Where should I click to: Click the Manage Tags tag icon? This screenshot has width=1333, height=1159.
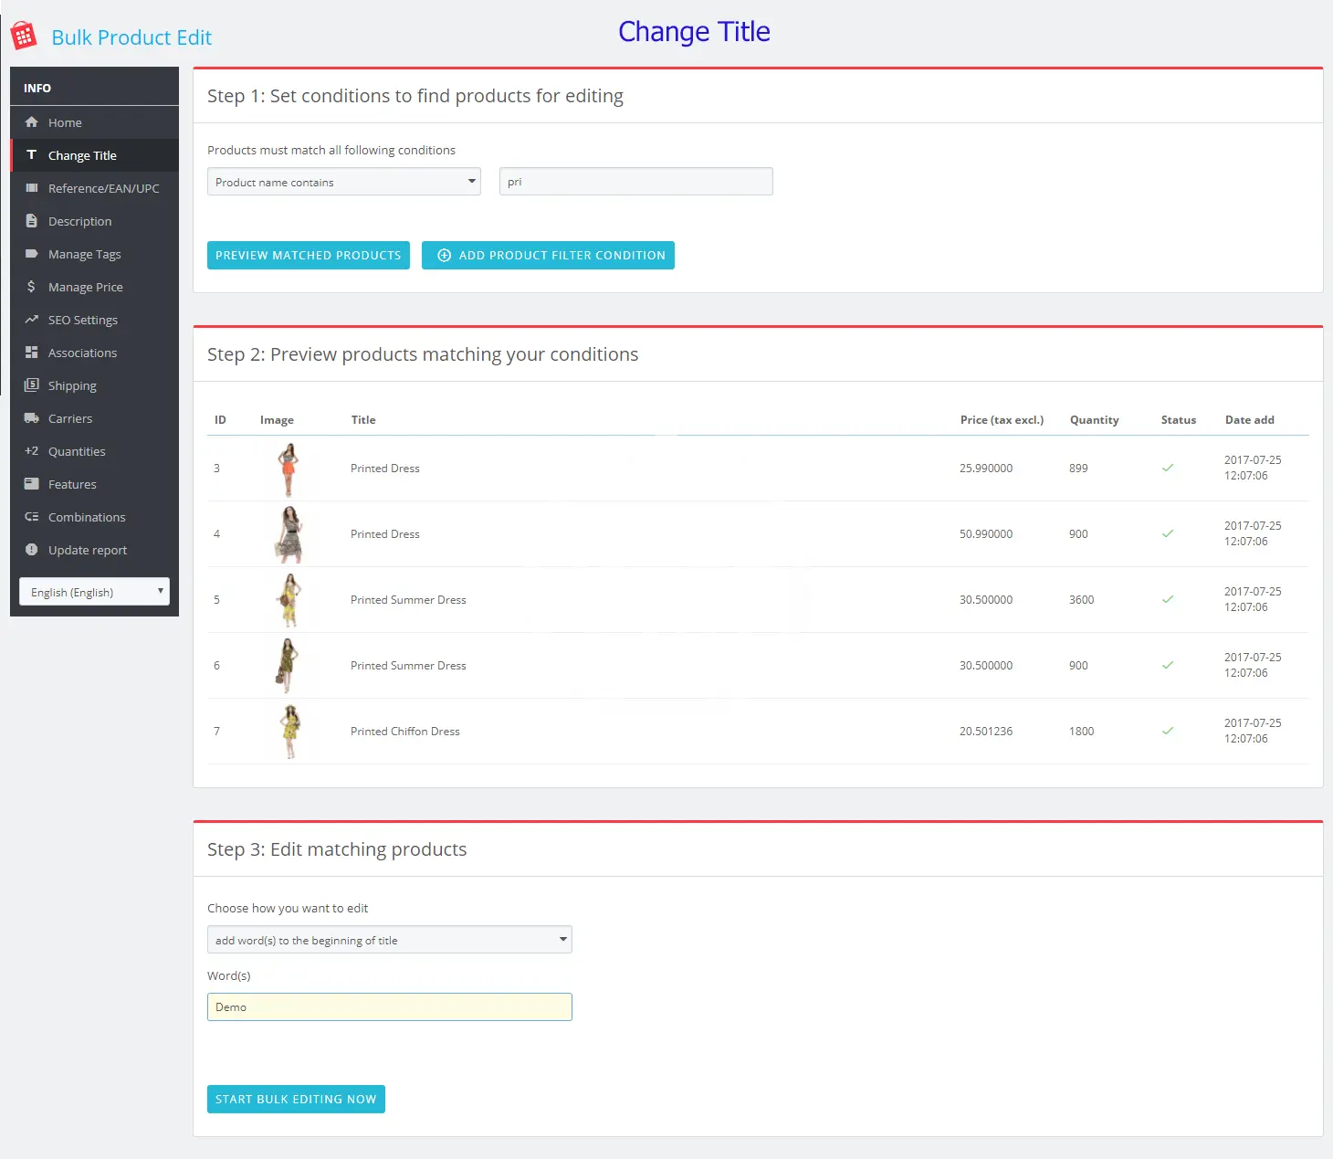[x=32, y=254]
